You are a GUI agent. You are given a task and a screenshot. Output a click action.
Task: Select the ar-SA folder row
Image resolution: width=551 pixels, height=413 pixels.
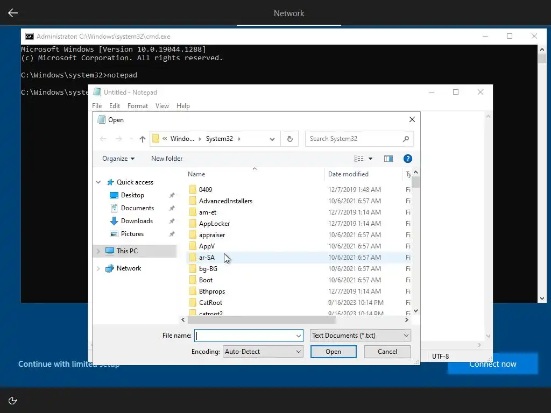coord(299,258)
